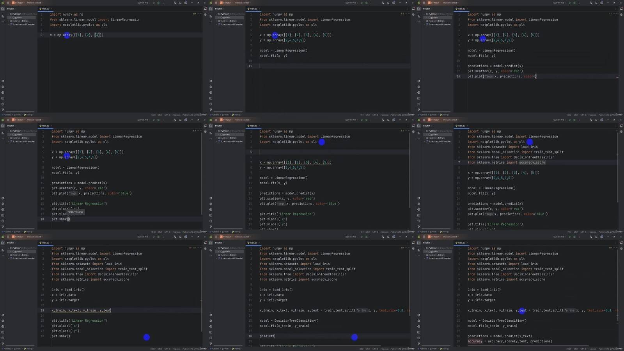Image resolution: width=624 pixels, height=351 pixels.
Task: Click code line 5 in top-left editor
Action: (x=76, y=35)
